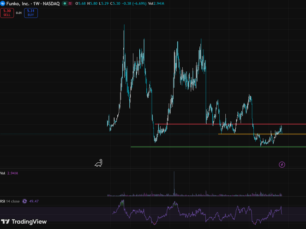Click the pink wavy data-mode icon

pyautogui.click(x=70, y=3)
